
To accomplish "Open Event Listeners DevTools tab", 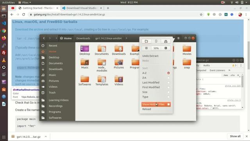I will click(x=217, y=70).
